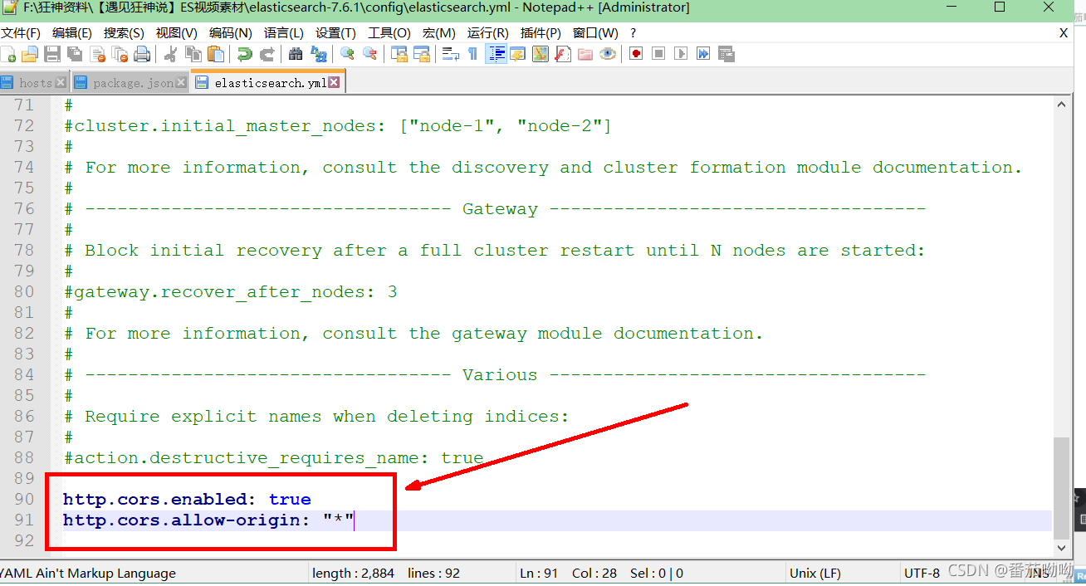The width and height of the screenshot is (1086, 586).
Task: Toggle synchronized vertical scrolling
Action: [399, 55]
